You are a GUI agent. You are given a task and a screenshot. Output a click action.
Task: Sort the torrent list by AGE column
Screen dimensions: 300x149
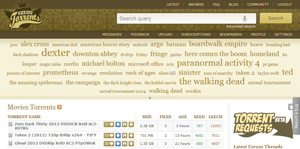coord(183,117)
